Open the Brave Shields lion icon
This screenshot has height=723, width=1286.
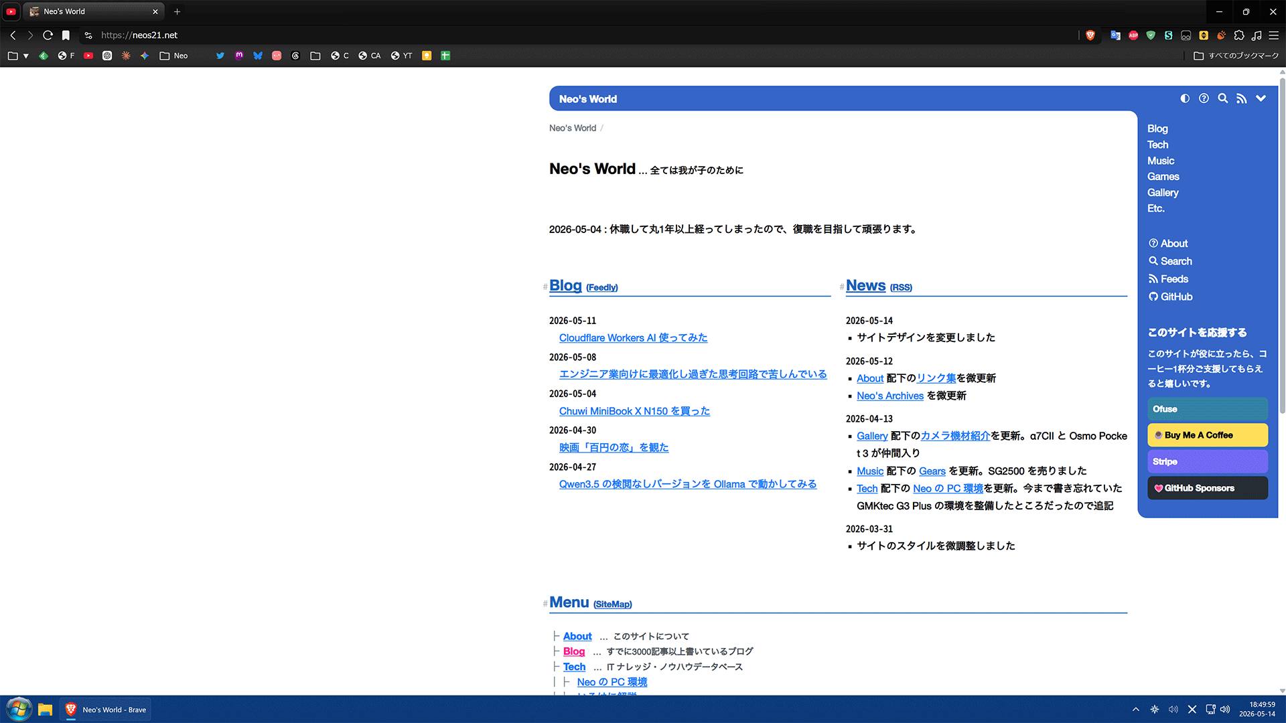coord(1090,35)
